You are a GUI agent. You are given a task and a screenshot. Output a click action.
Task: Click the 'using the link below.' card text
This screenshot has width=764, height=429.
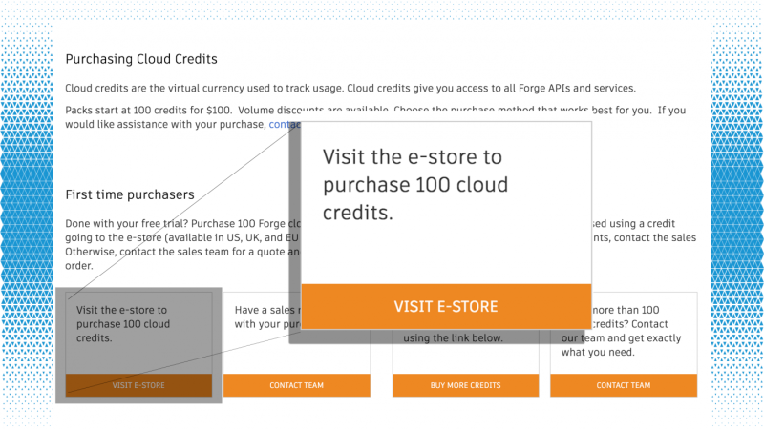453,338
